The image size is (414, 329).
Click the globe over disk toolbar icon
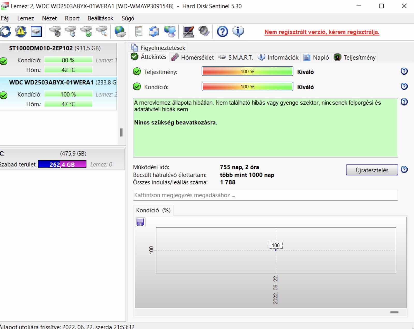coord(120,32)
